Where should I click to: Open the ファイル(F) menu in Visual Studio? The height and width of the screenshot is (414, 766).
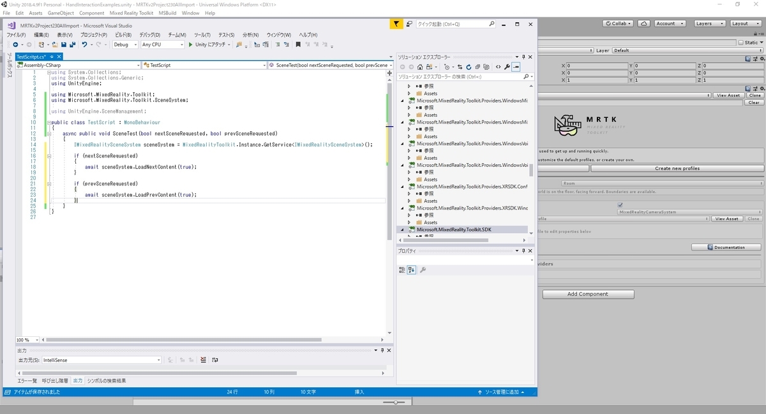pos(16,35)
